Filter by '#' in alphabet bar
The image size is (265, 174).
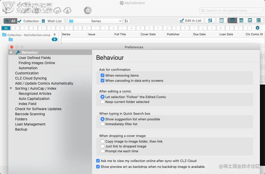(x=15, y=28)
